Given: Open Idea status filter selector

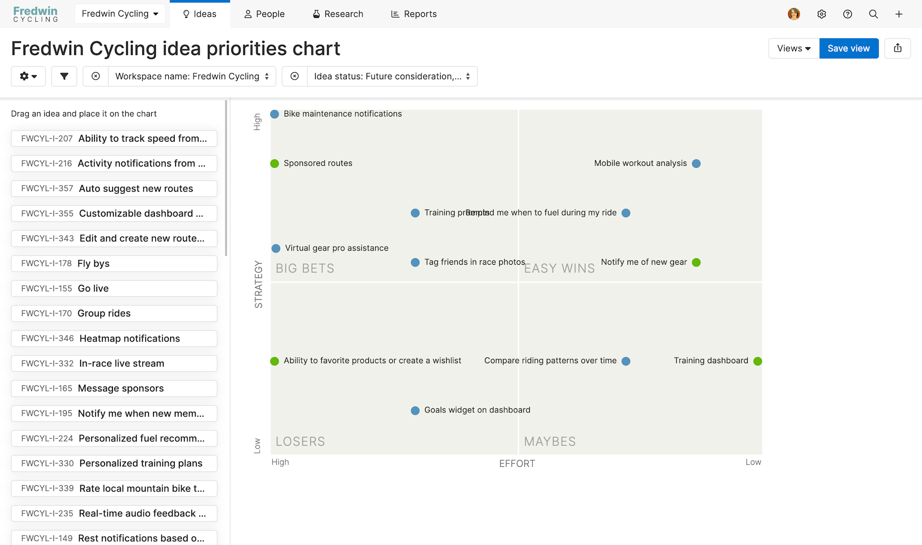Looking at the screenshot, I should click(392, 76).
